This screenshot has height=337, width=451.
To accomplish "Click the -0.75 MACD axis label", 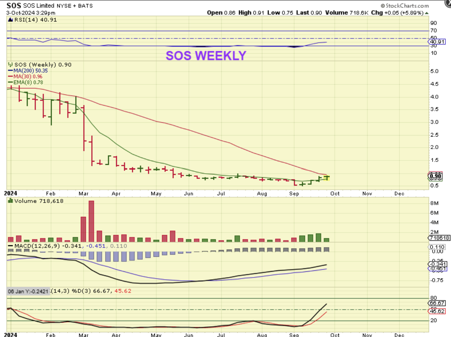I will (x=436, y=280).
